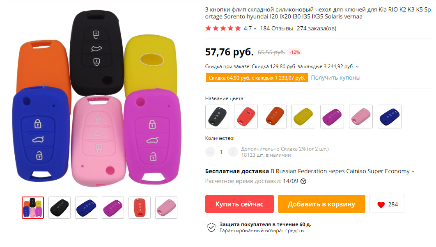Screen dimensions: 436x247
Task: Select the black color swatch
Action: pos(217,117)
